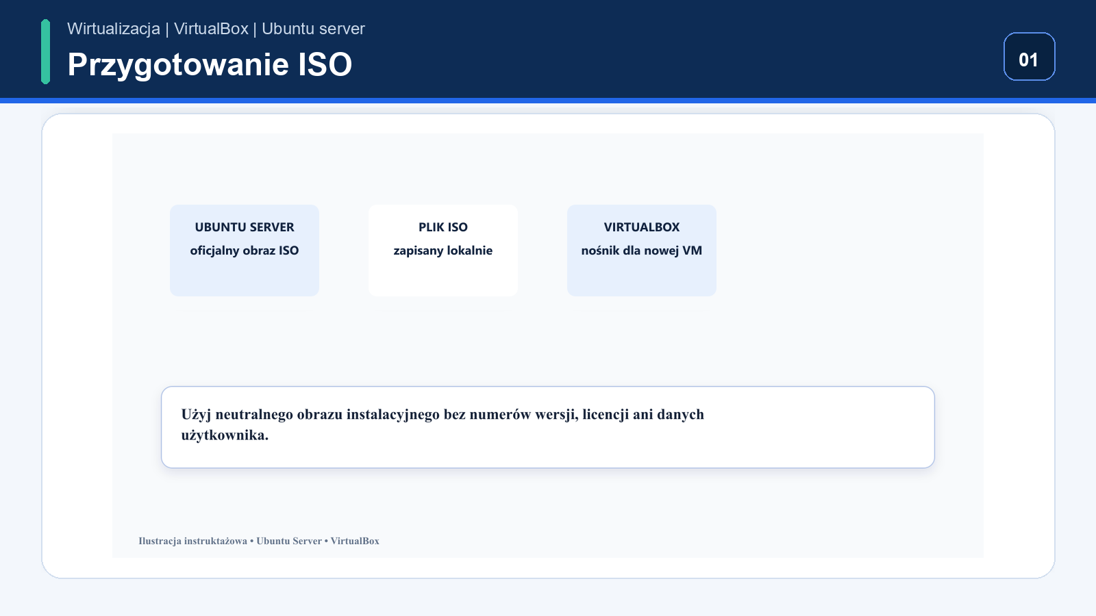Click the slide number 01 badge
The image size is (1096, 616).
1029,57
